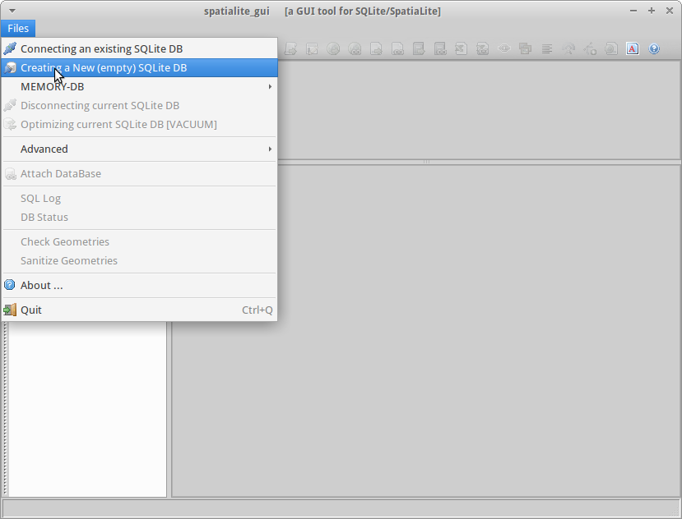Image resolution: width=682 pixels, height=519 pixels.
Task: Select Check Geometries in the menu
Action: tap(139, 242)
